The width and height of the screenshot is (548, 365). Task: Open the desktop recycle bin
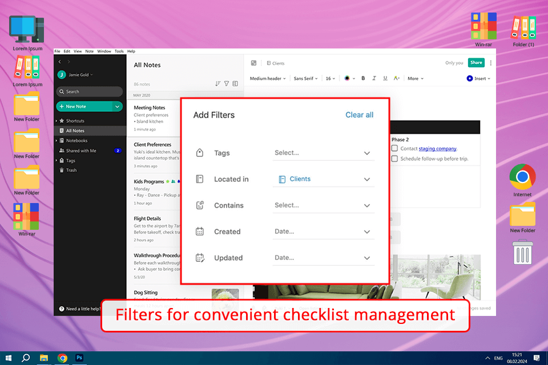[522, 252]
